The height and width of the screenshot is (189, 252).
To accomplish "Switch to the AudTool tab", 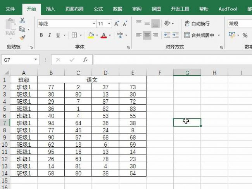I will 228,9.
